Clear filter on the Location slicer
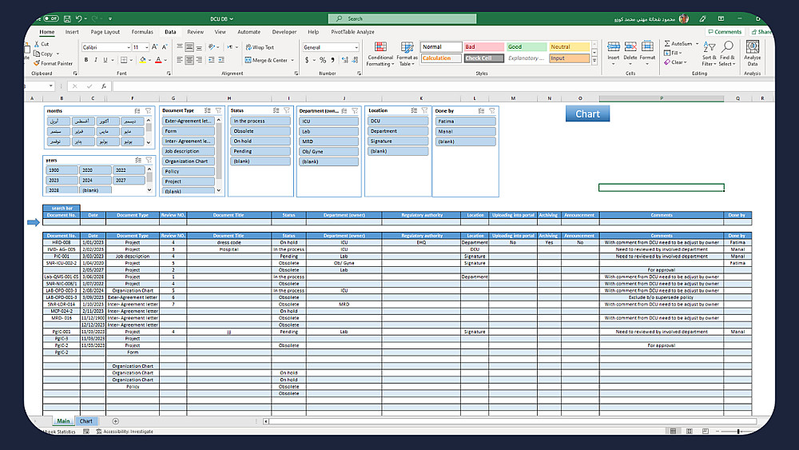Viewport: 799px width, 450px height. coord(424,110)
